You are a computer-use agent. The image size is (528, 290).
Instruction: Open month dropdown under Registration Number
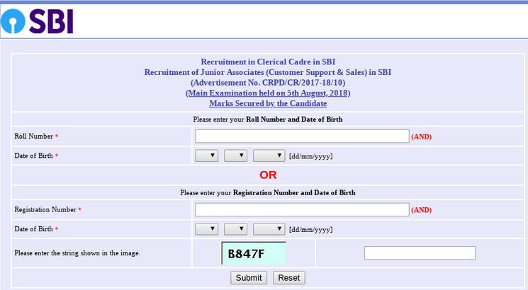[235, 229]
